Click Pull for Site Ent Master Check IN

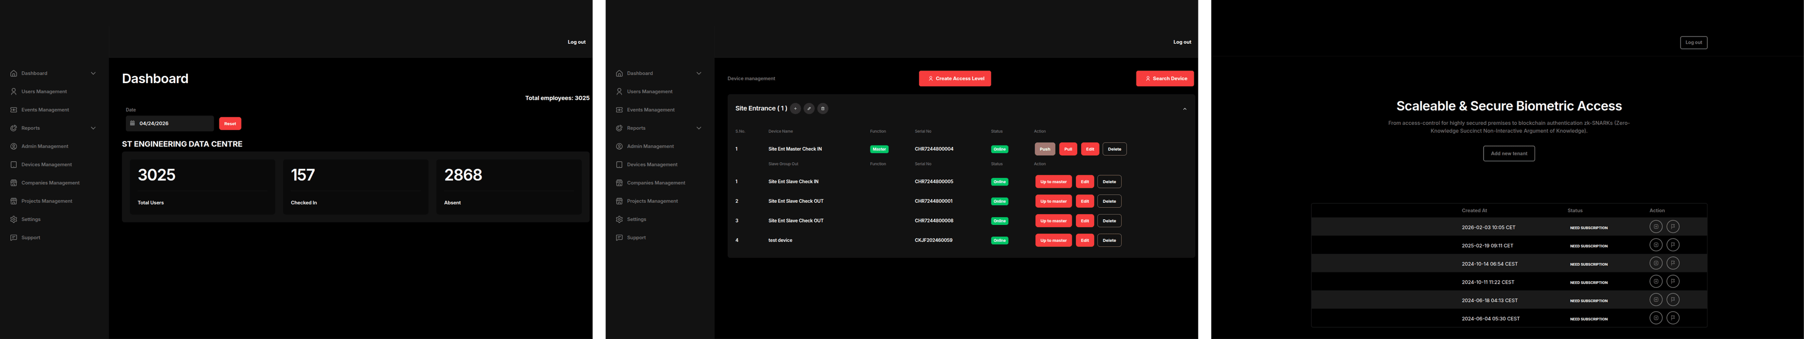click(x=1068, y=149)
